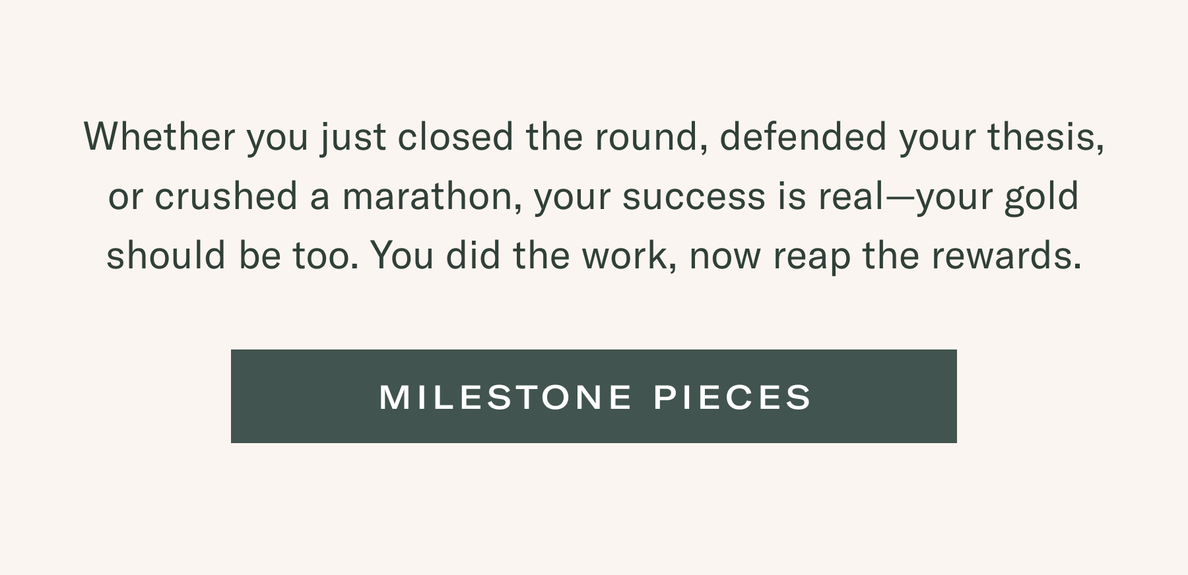Click the word "crushed" in the second line

226,197
